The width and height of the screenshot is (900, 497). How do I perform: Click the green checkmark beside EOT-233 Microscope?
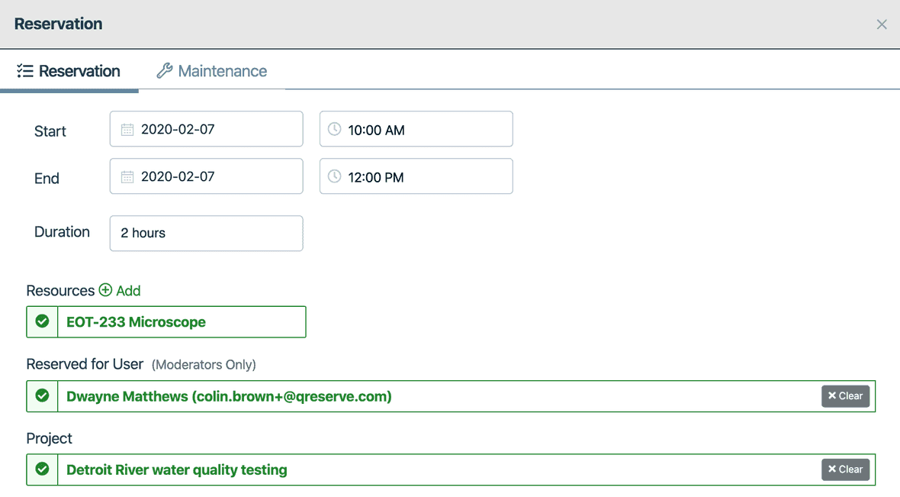(x=42, y=321)
